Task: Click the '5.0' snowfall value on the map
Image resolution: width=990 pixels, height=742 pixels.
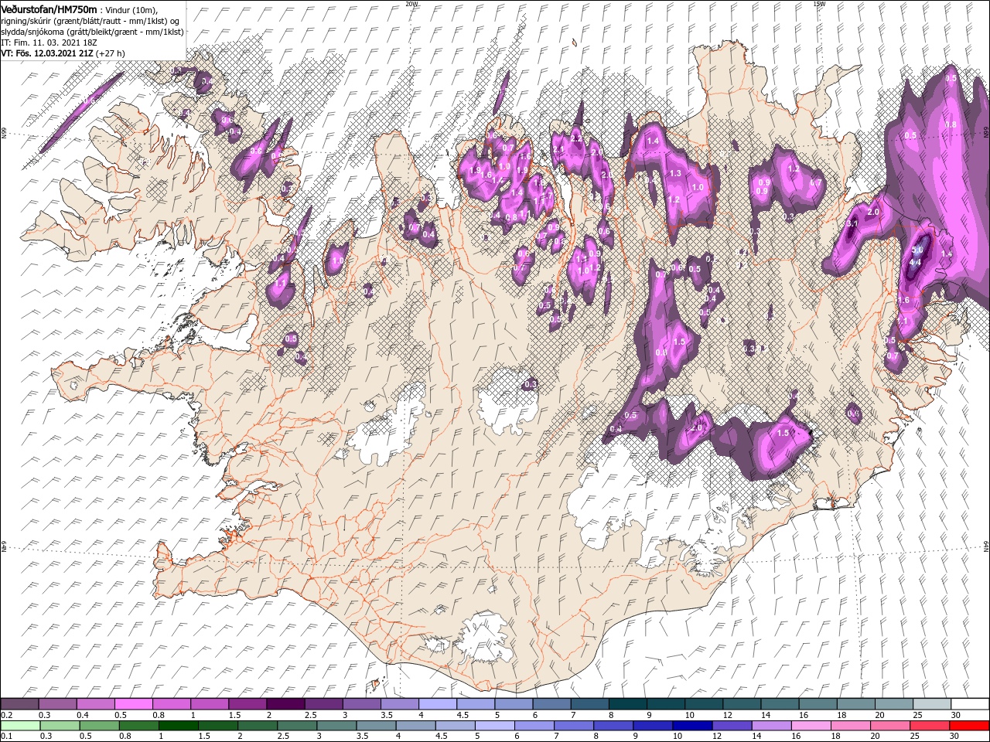Action: click(x=918, y=250)
